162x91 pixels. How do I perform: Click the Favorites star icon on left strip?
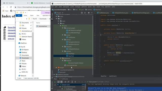click(x=52, y=89)
